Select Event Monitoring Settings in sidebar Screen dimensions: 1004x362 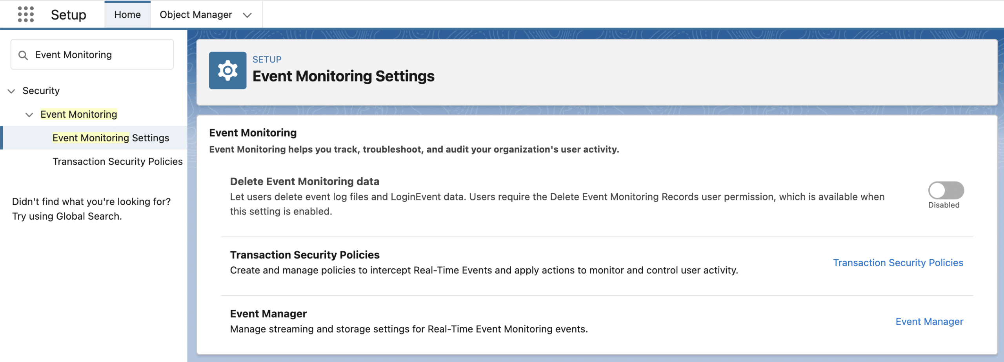pyautogui.click(x=111, y=138)
